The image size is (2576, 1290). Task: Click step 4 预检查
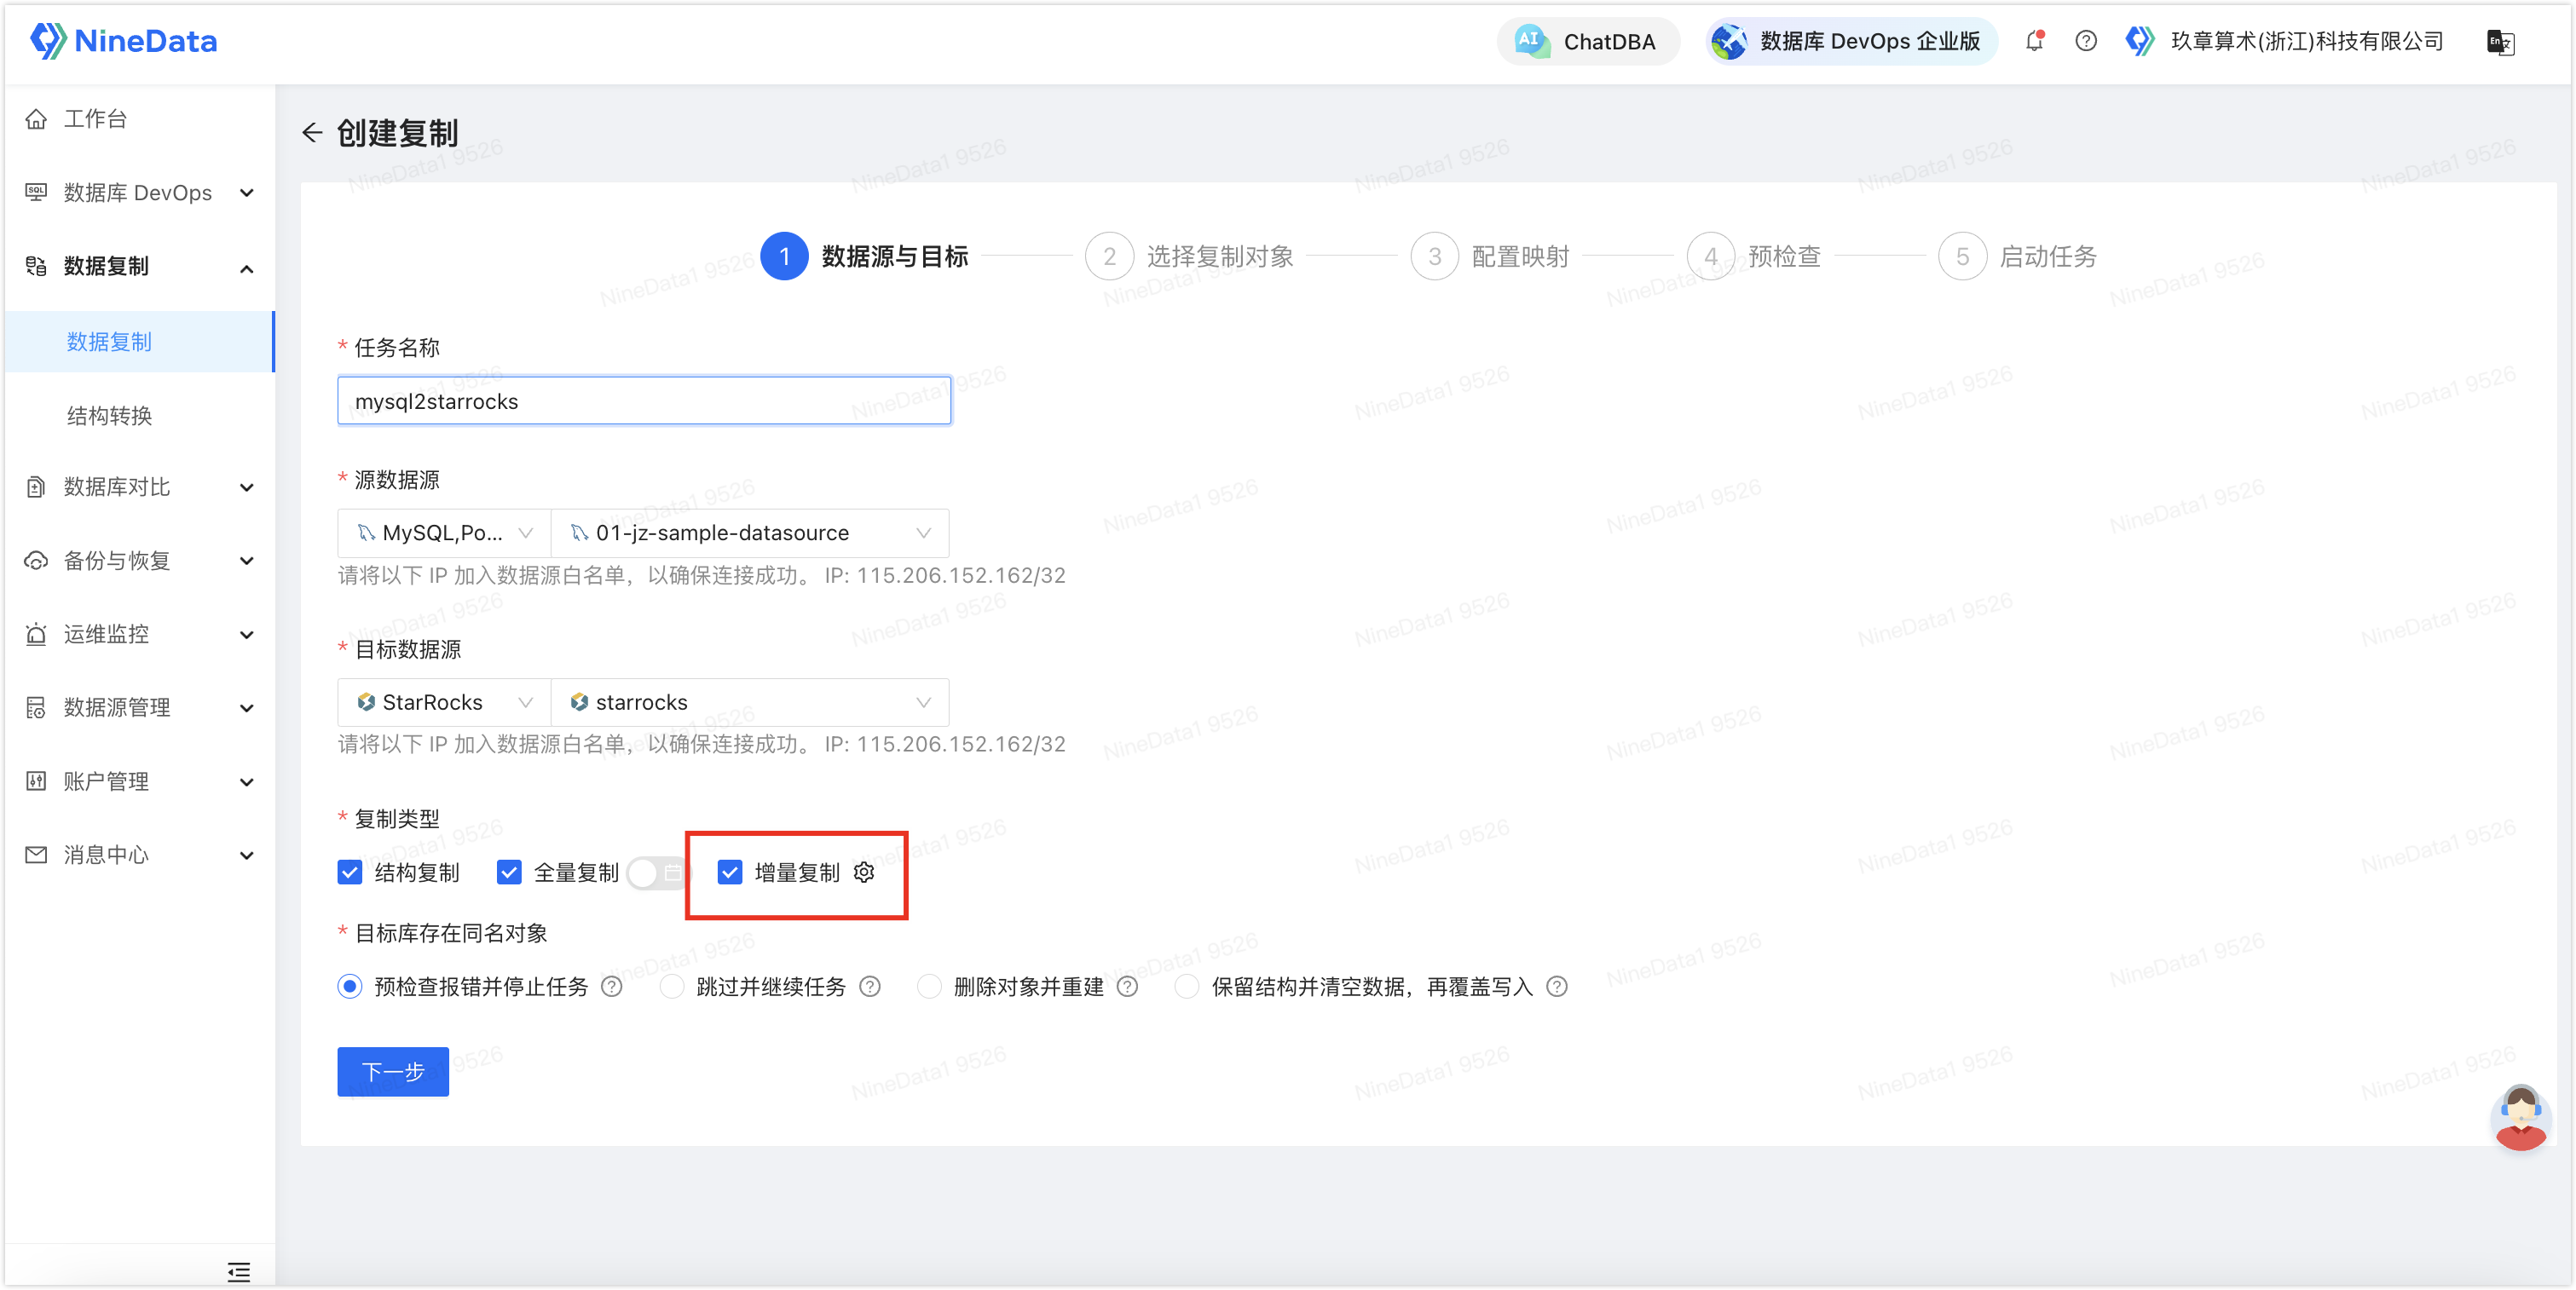(1754, 256)
